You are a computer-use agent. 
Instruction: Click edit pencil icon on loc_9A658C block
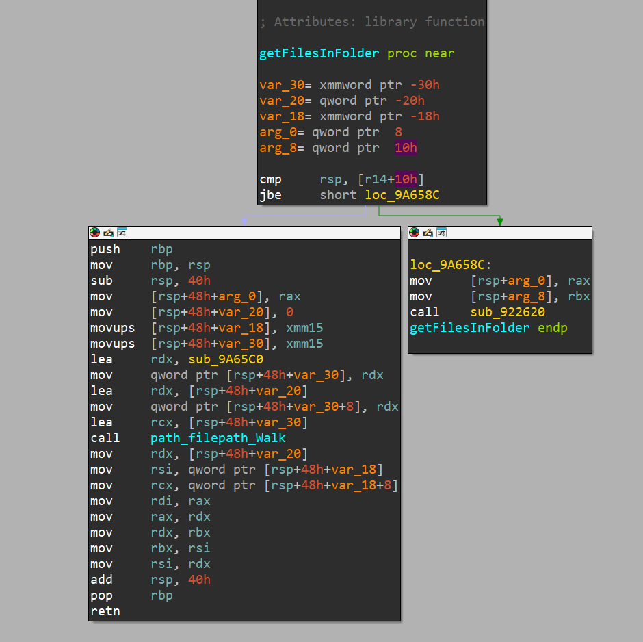(428, 233)
